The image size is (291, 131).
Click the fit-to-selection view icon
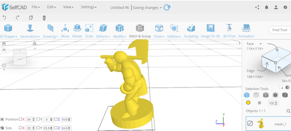pyautogui.click(x=4, y=49)
